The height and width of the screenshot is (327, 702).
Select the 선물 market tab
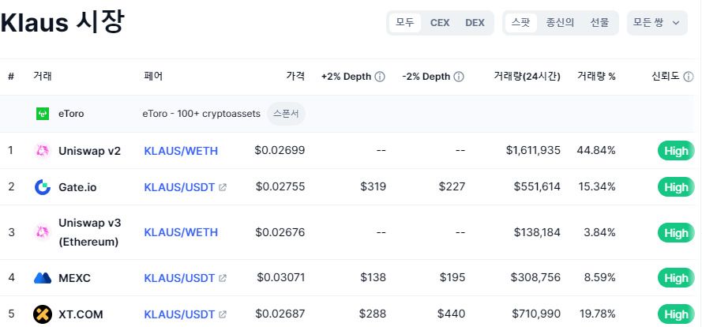coord(599,23)
